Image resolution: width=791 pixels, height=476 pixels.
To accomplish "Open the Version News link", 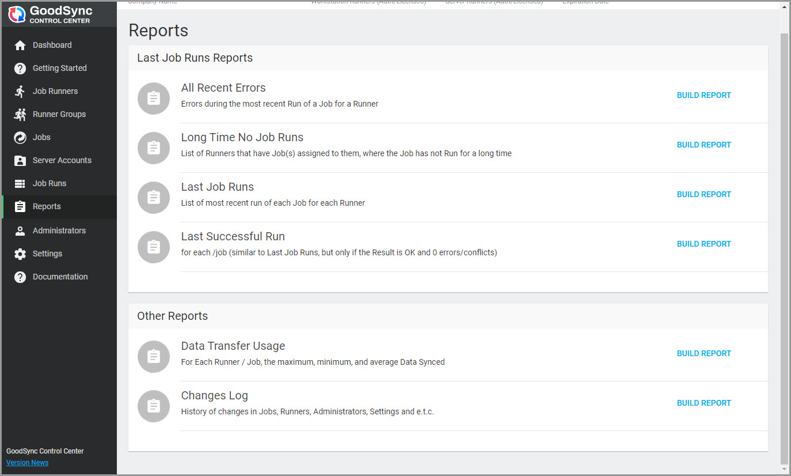I will [27, 462].
